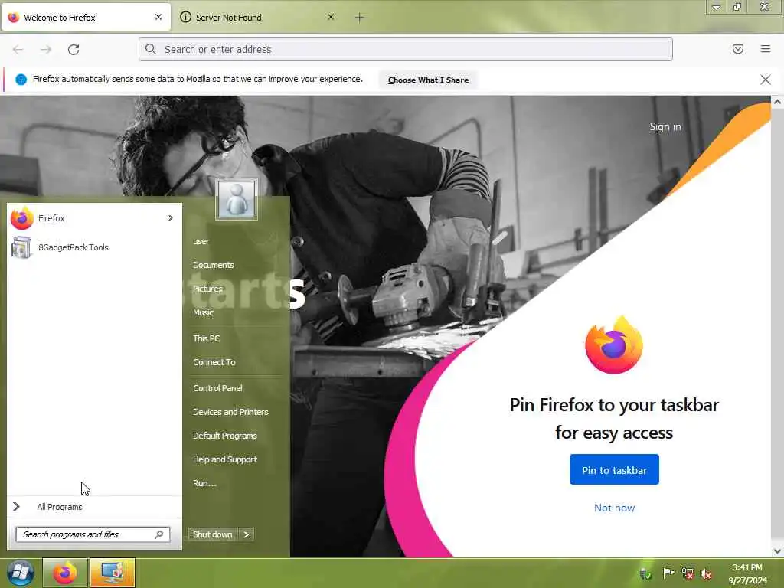Image resolution: width=784 pixels, height=588 pixels.
Task: Open a new tab with plus button
Action: [360, 18]
